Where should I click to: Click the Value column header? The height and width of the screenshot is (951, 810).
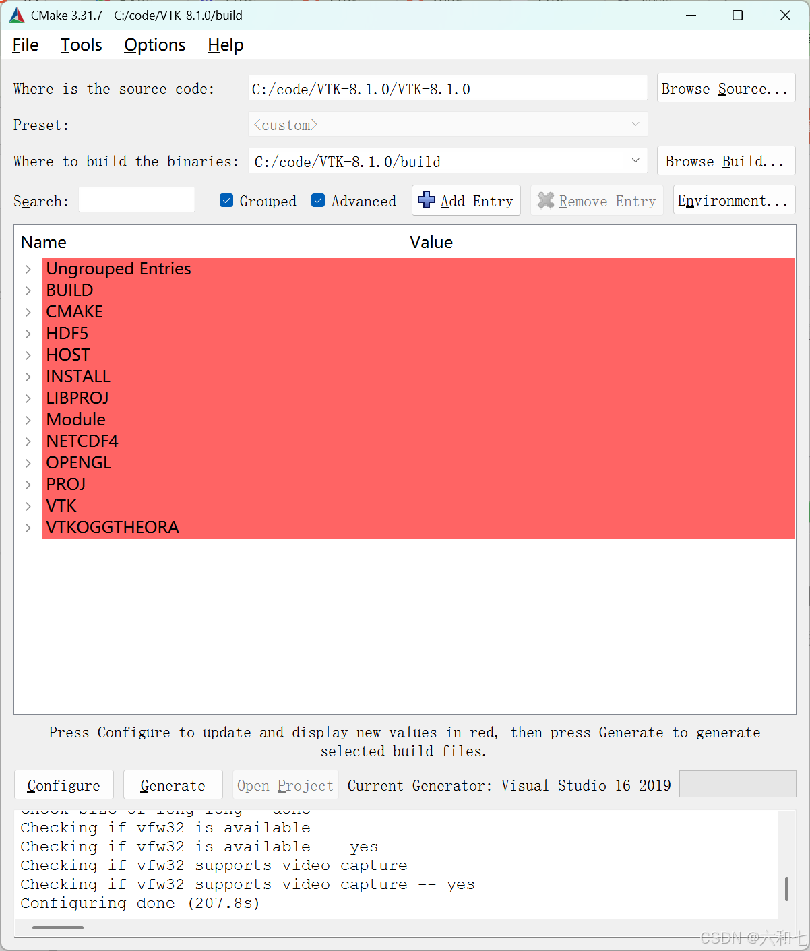[x=600, y=242]
